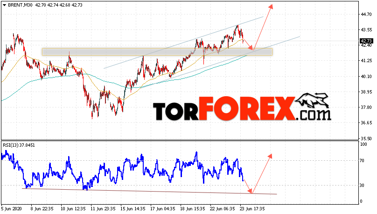Select the current price tag 42.73

[366, 41]
